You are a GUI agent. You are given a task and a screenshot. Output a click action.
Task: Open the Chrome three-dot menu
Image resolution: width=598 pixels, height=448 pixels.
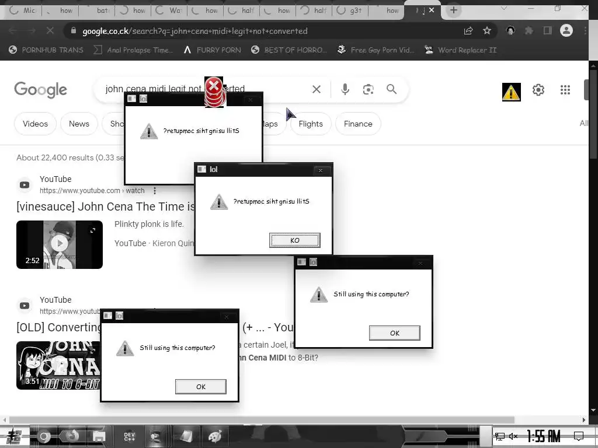click(x=585, y=31)
